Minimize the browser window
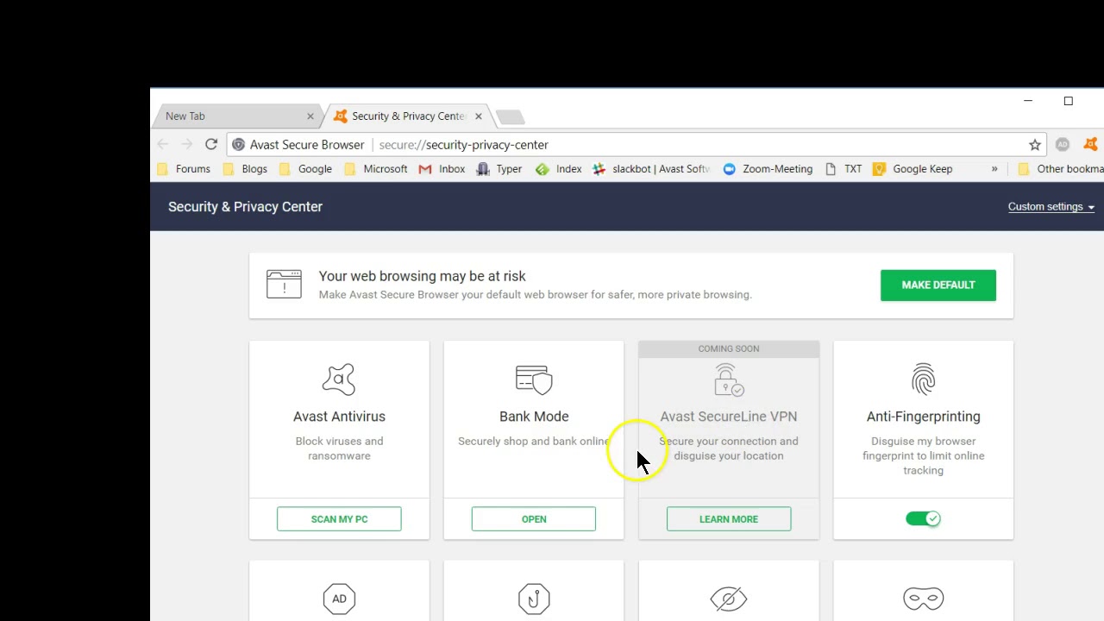Screen dimensions: 1104x621 [x=1028, y=101]
